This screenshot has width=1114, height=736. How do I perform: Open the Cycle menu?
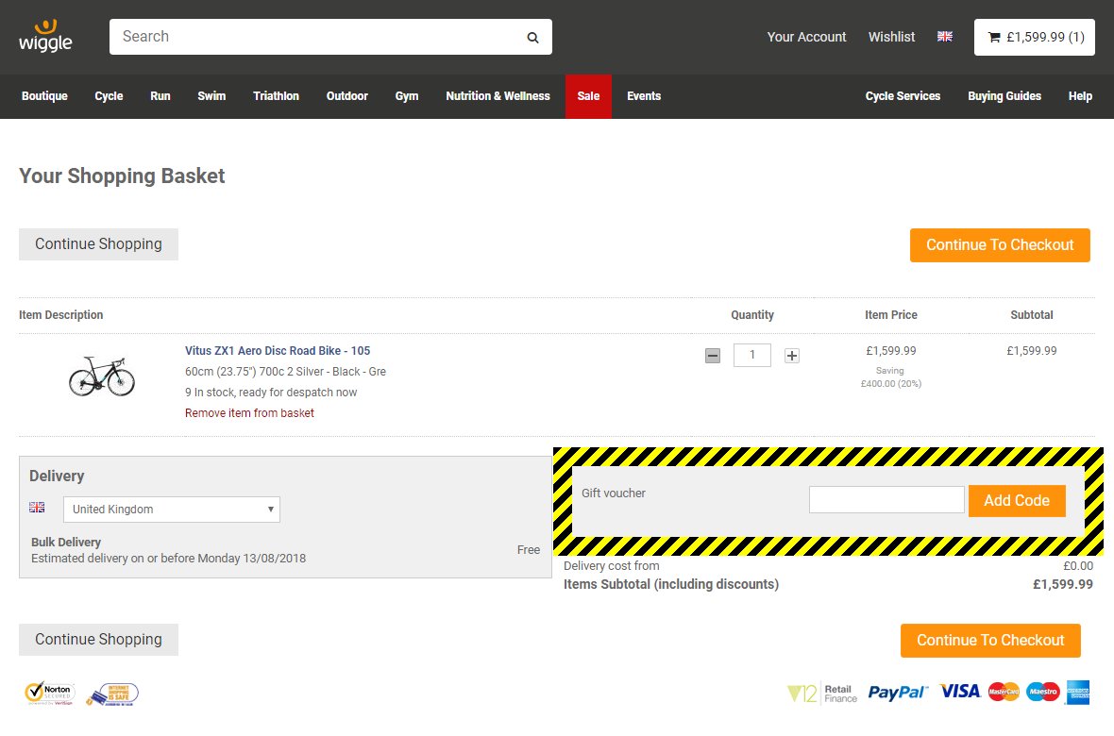coord(109,96)
